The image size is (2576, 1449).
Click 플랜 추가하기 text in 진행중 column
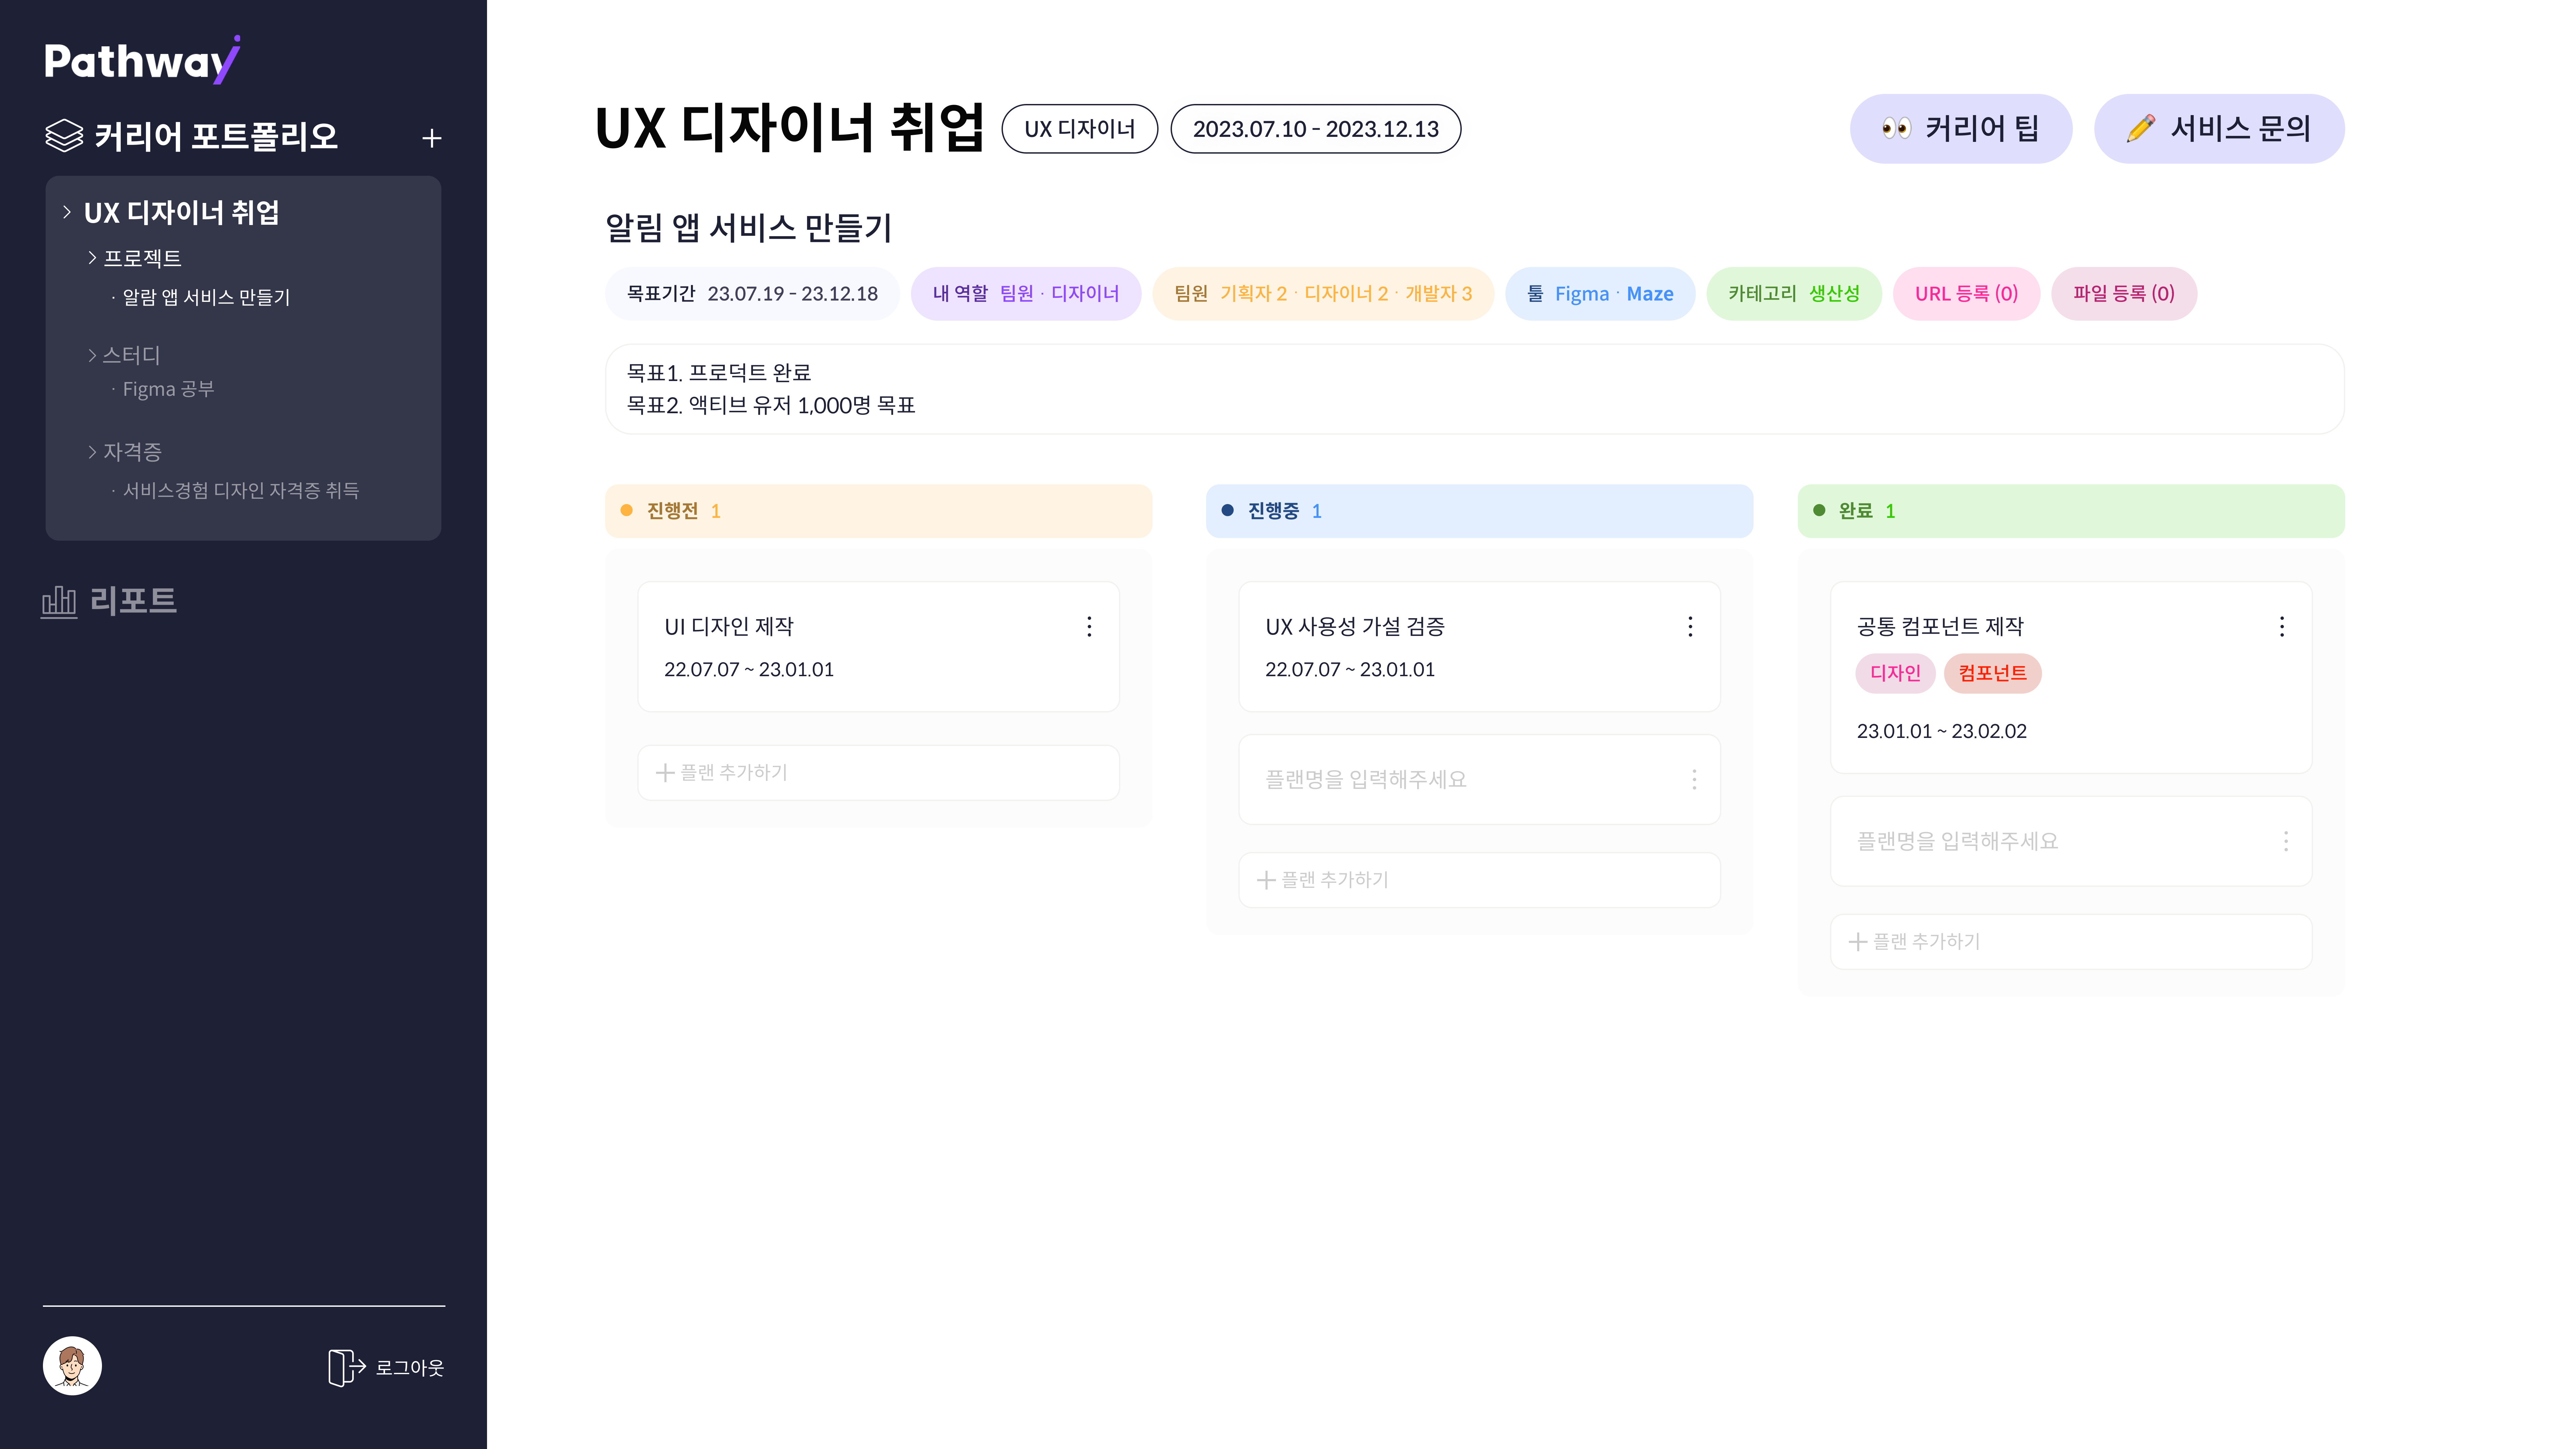tap(1335, 880)
